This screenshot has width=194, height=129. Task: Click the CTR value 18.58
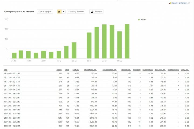coord(77,77)
